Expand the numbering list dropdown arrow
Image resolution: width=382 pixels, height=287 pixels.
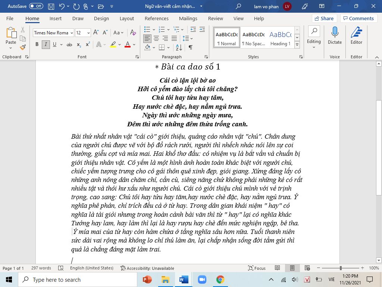(x=168, y=30)
